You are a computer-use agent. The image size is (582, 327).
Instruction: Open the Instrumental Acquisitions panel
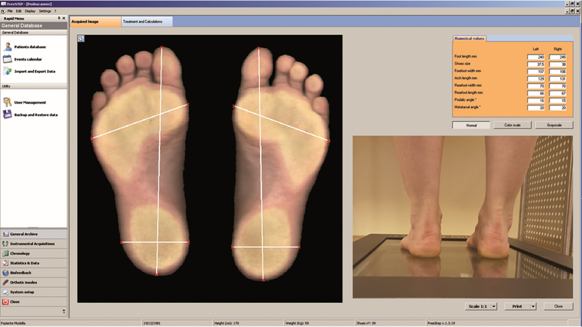click(x=33, y=243)
